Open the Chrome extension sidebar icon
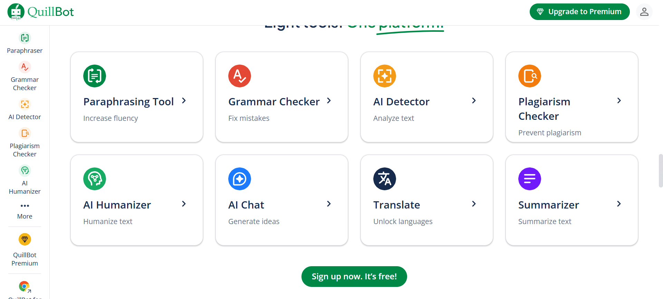The image size is (663, 299). click(x=25, y=286)
